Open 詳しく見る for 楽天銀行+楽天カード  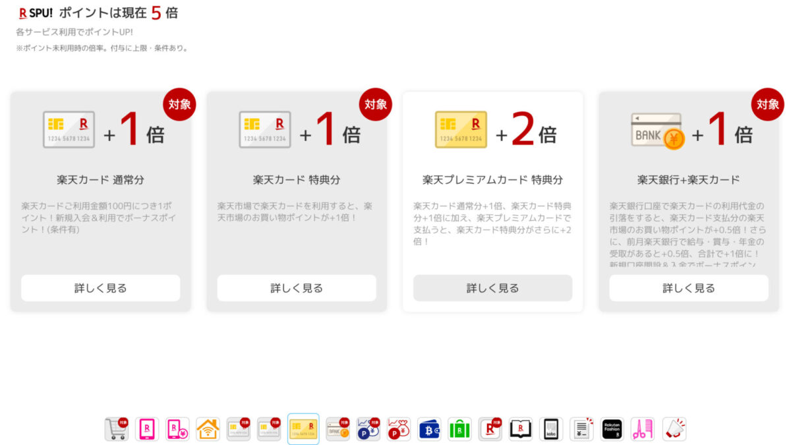[689, 288]
